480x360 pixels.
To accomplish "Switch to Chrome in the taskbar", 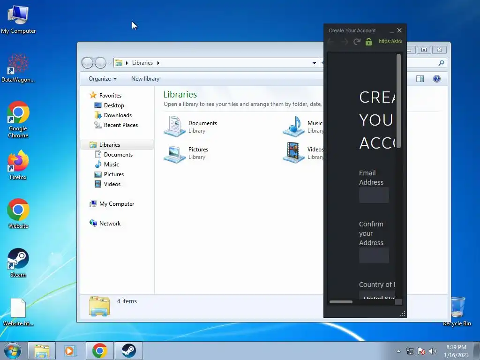I will point(99,351).
